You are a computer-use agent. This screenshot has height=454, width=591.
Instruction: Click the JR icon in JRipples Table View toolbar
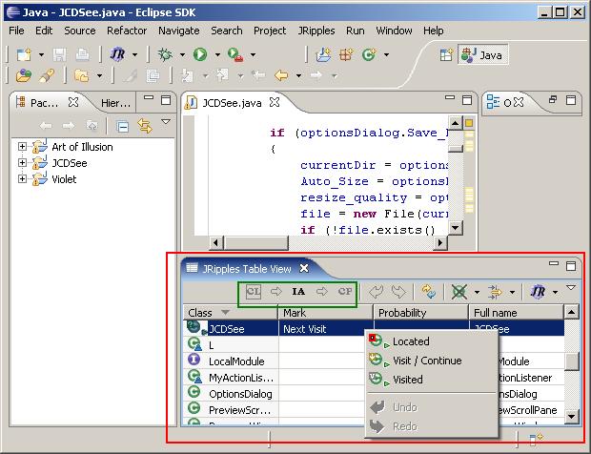[x=538, y=292]
